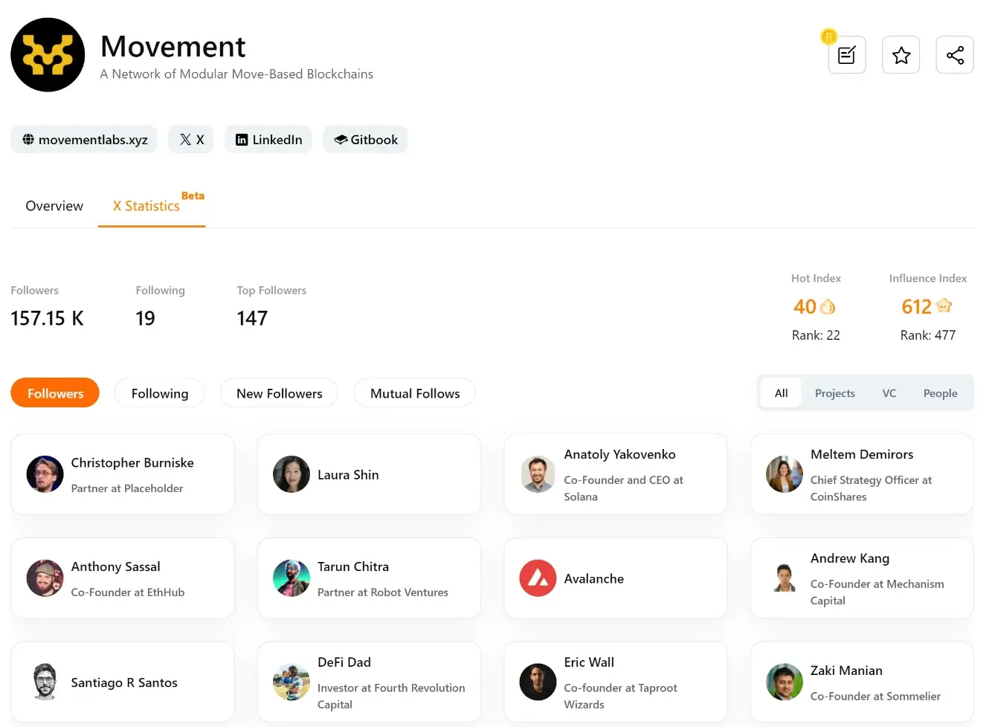Open the Avalanche follower card
The height and width of the screenshot is (727, 992).
point(615,578)
